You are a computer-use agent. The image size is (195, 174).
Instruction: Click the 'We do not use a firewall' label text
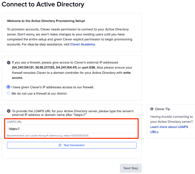(39, 93)
